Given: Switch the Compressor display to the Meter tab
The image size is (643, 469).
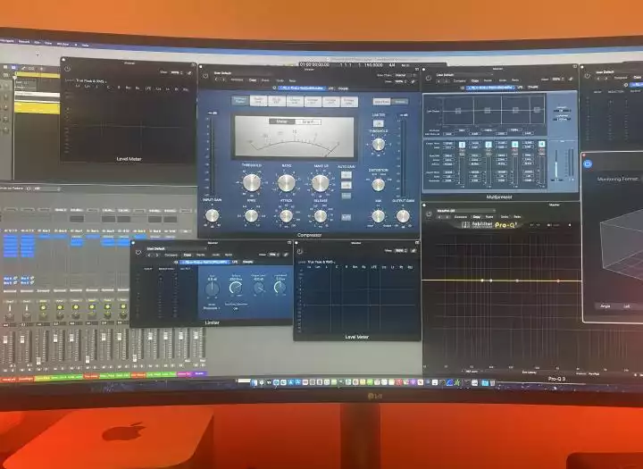Looking at the screenshot, I should 282,121.
